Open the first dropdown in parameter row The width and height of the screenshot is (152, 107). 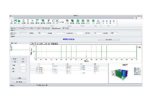[42, 33]
